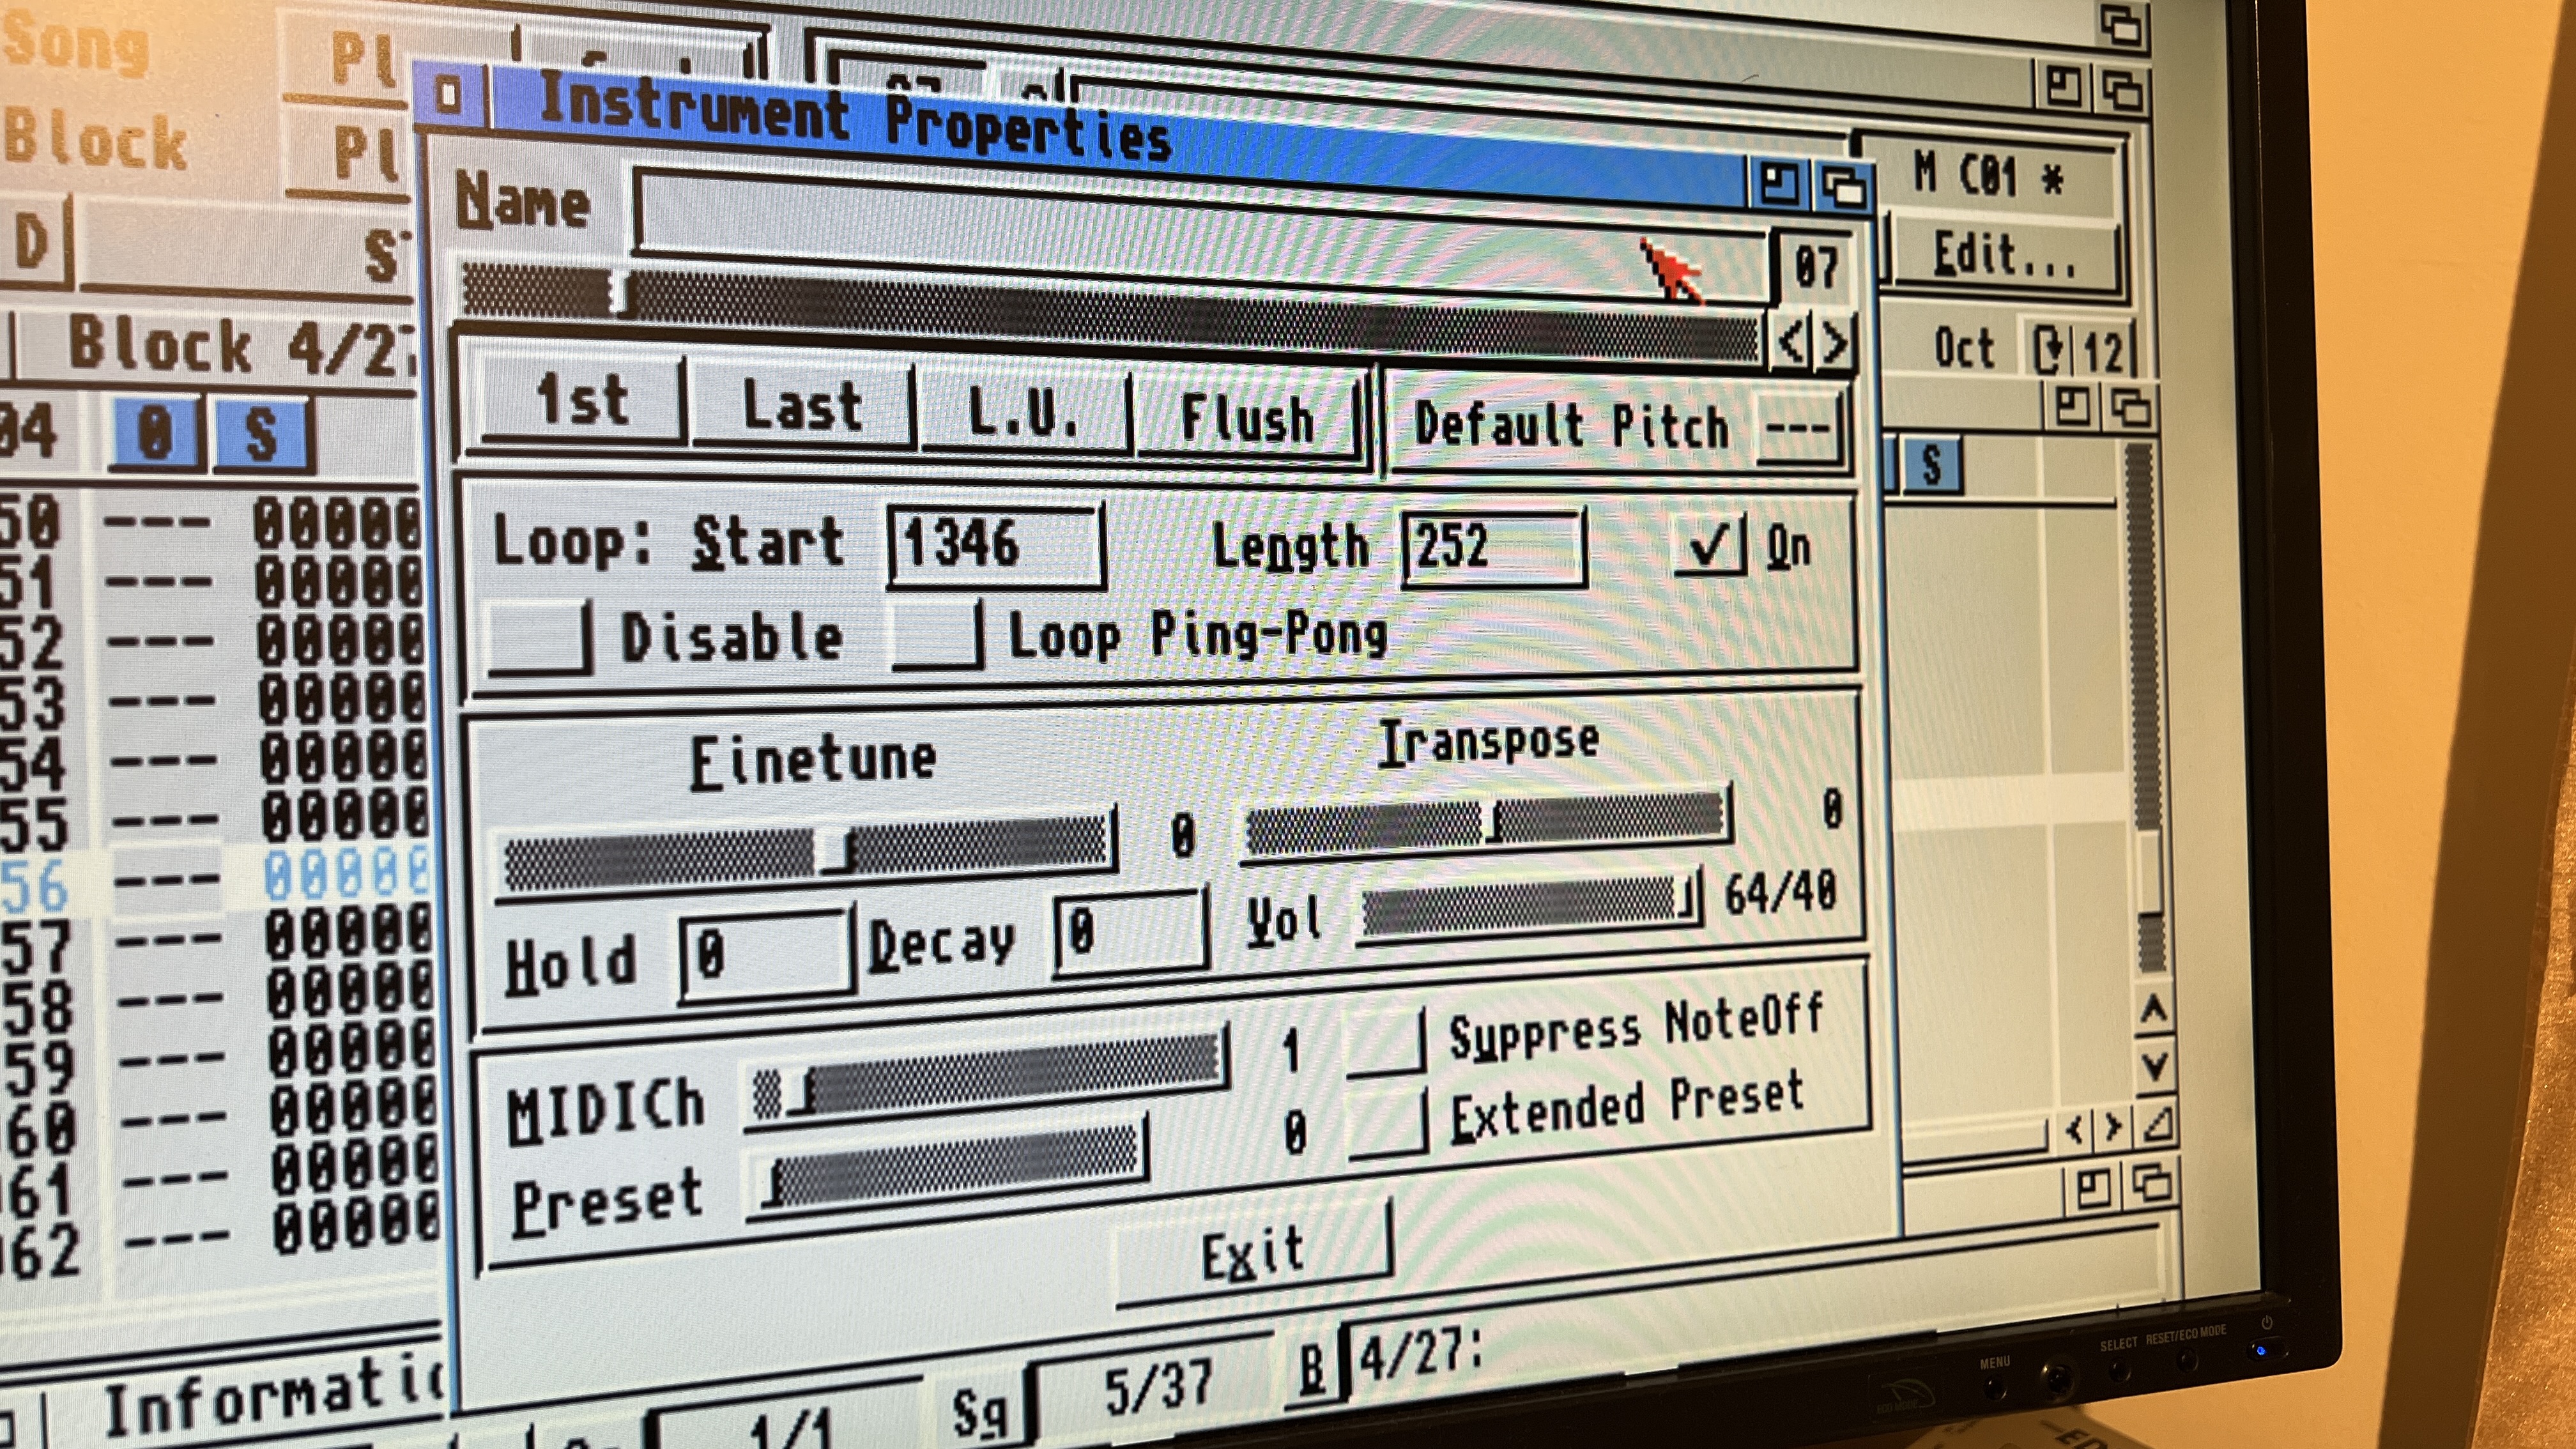Toggle the track 0 button in the block editor
2576x1449 pixels.
(x=155, y=434)
